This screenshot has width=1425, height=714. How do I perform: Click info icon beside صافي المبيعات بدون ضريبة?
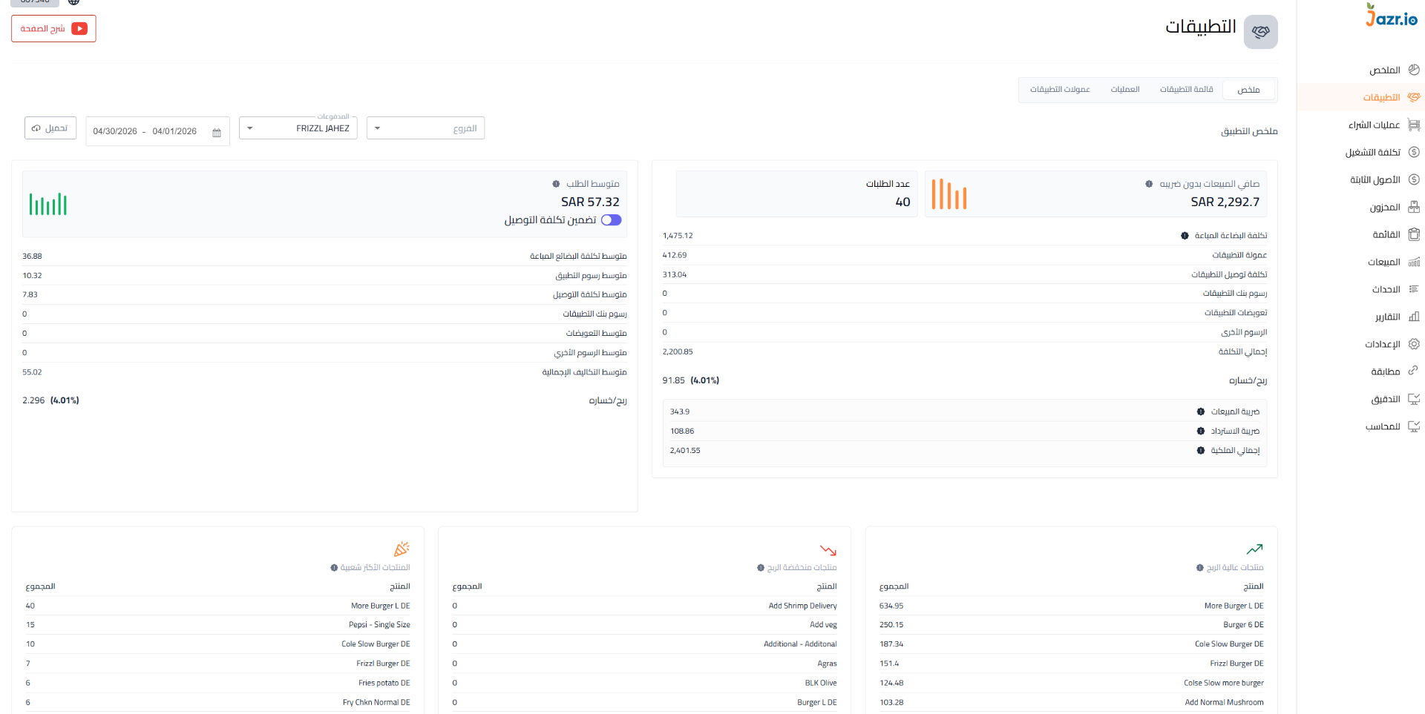point(1149,184)
